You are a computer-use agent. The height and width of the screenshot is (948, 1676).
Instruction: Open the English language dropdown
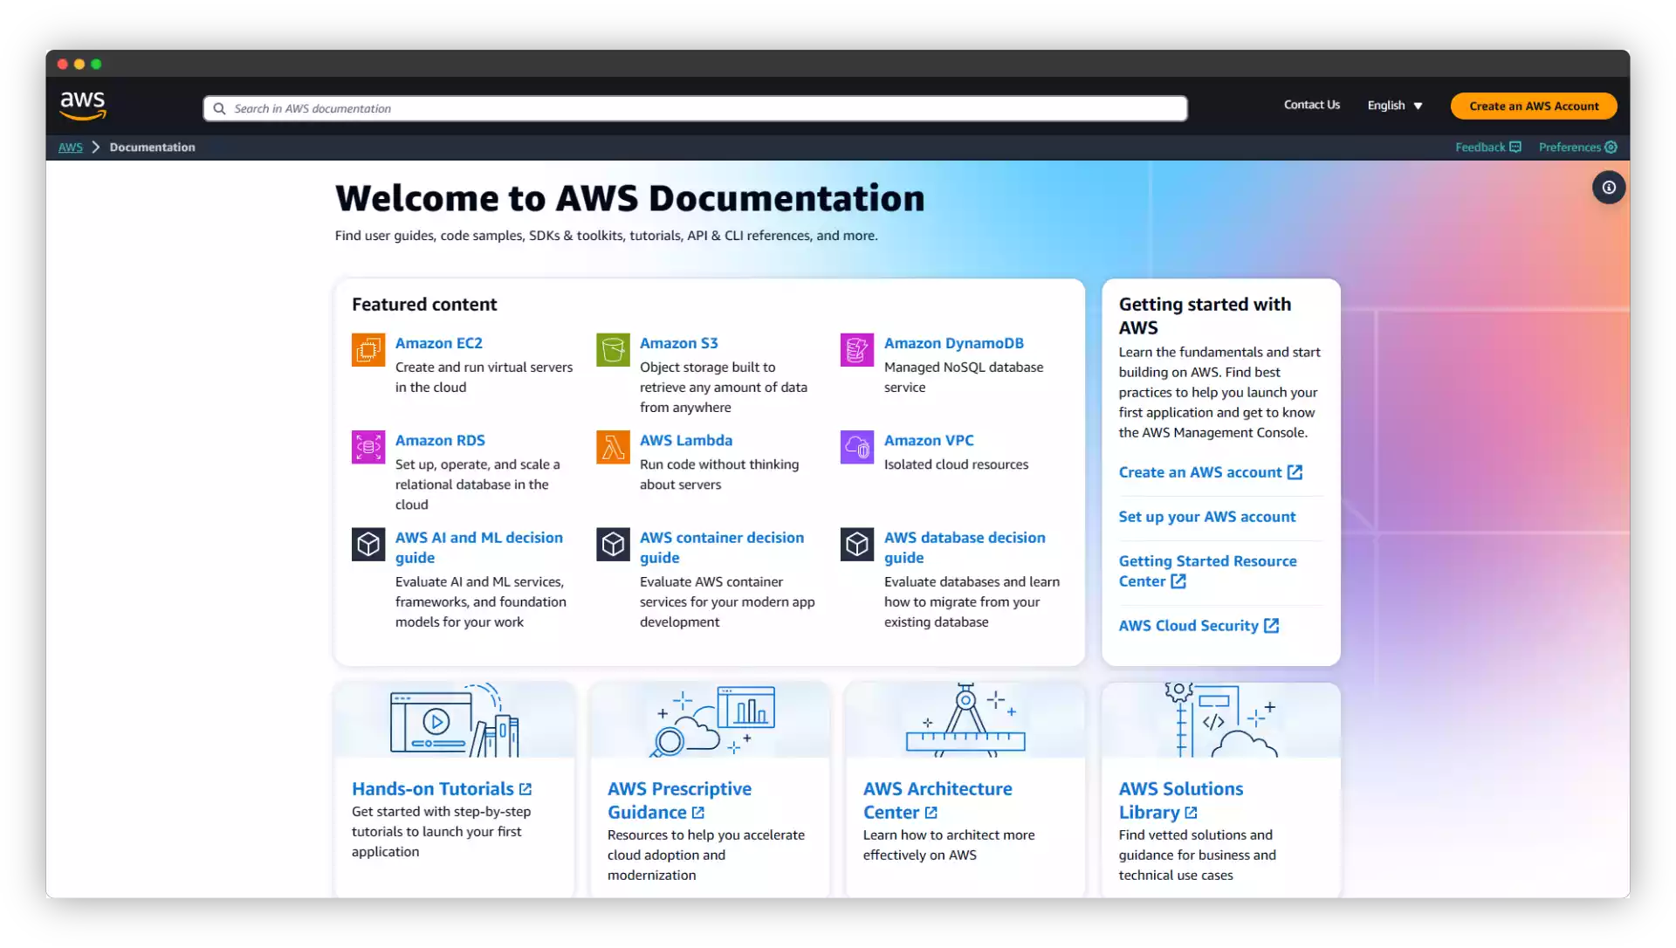coord(1395,106)
